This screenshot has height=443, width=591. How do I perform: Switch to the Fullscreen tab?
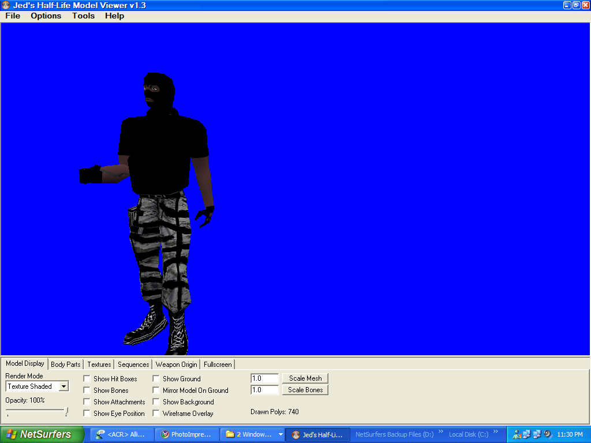[x=218, y=365]
